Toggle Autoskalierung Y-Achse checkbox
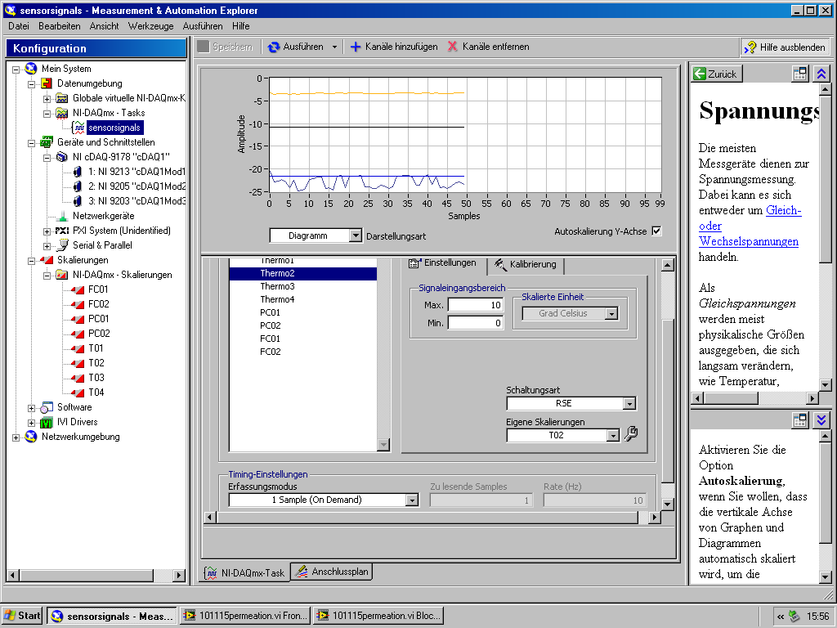The height and width of the screenshot is (628, 837). [656, 231]
